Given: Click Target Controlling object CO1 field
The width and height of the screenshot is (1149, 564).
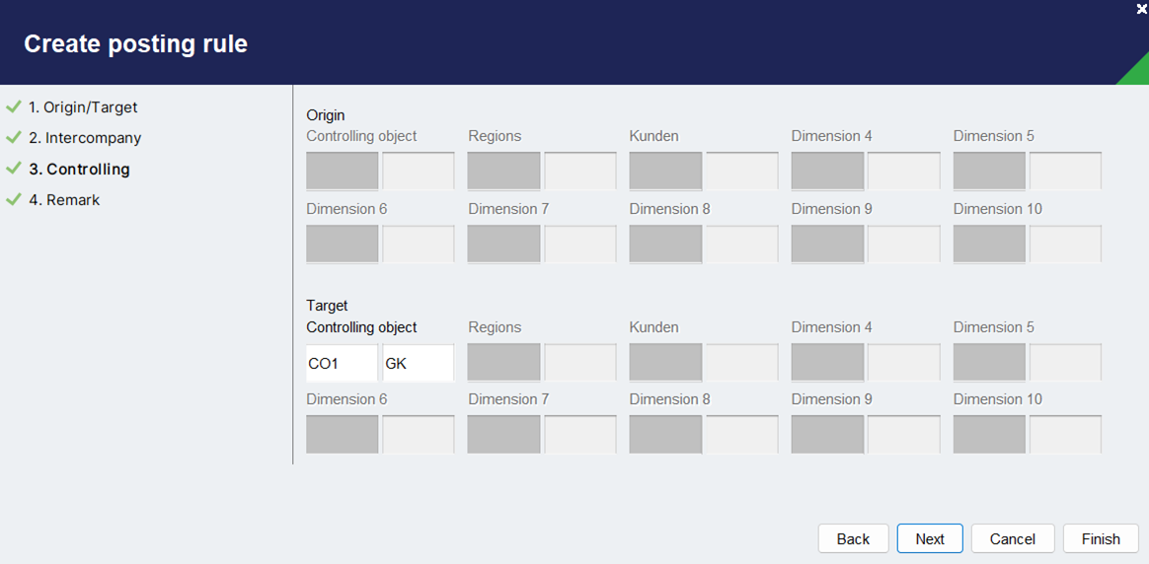Looking at the screenshot, I should [x=342, y=363].
